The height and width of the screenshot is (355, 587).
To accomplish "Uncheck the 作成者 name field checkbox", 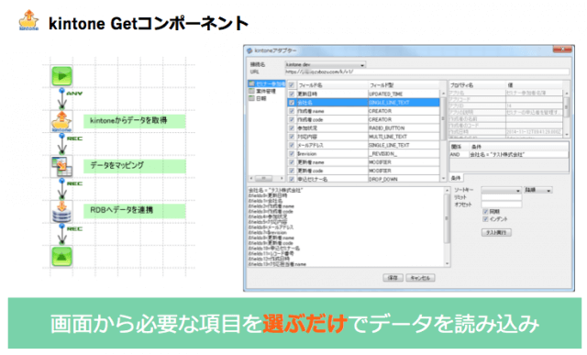I will [x=292, y=111].
